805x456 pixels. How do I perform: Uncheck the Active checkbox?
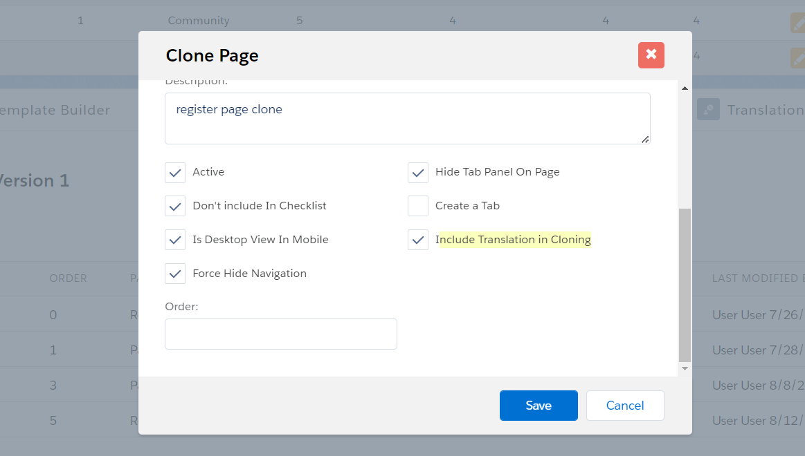coord(175,172)
